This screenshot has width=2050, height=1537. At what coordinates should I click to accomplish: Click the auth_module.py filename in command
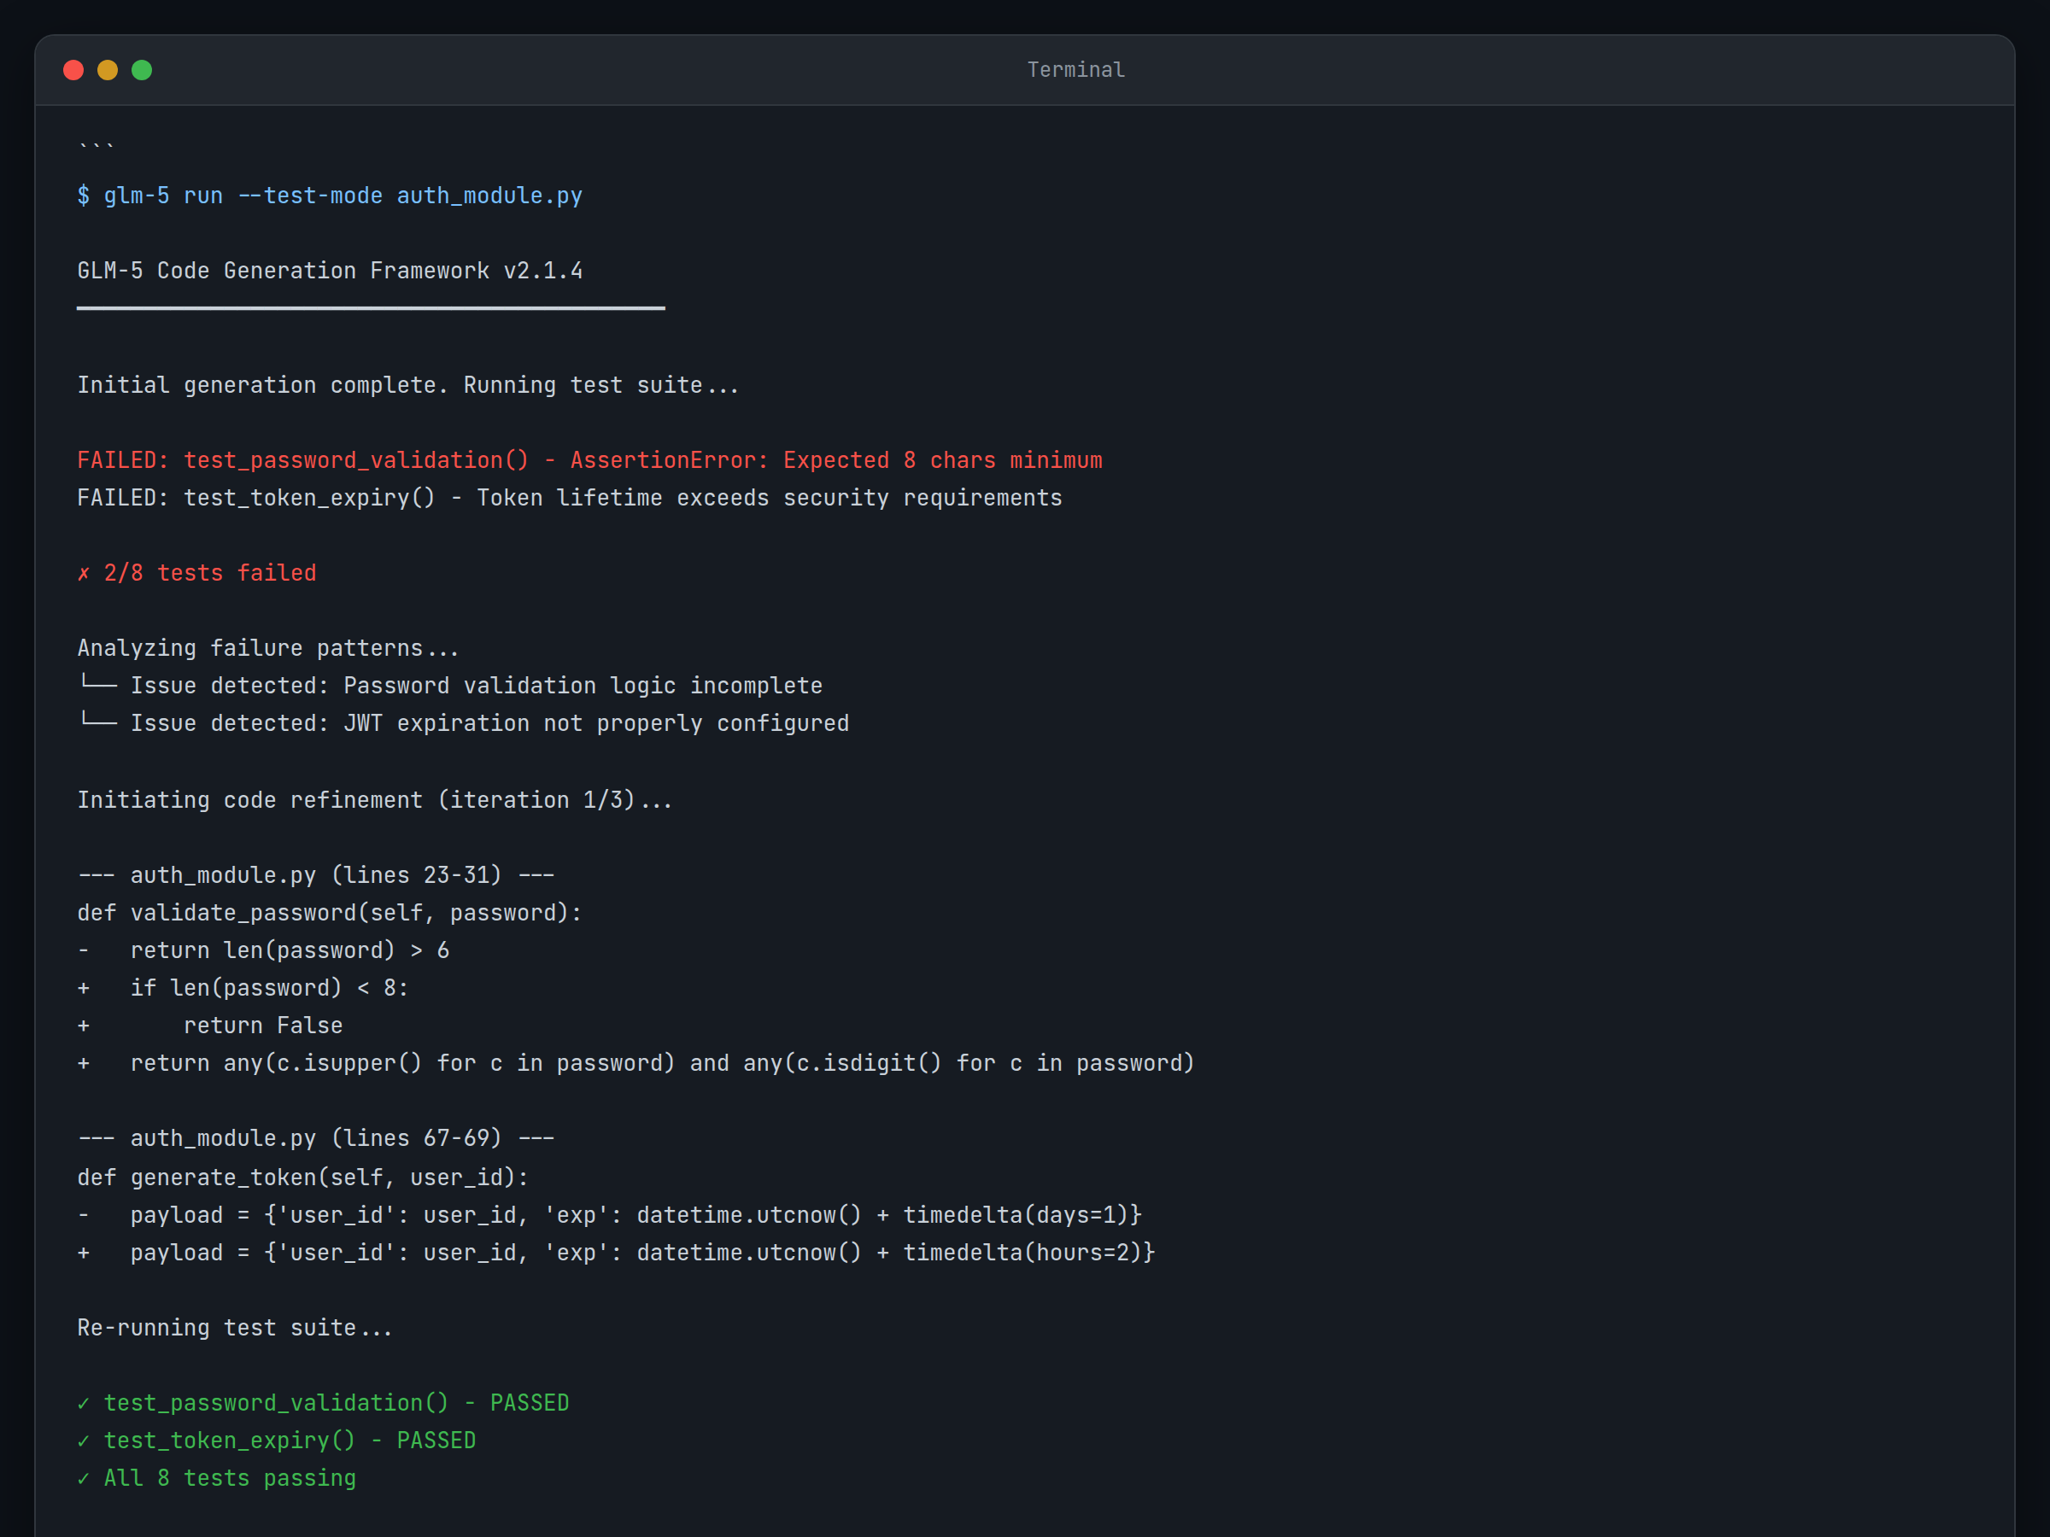click(x=489, y=196)
